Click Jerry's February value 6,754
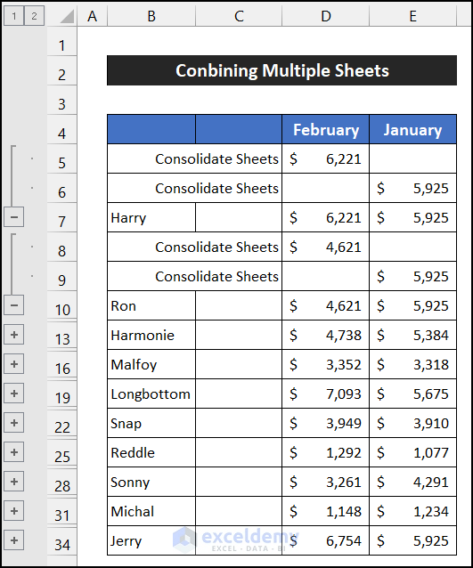The height and width of the screenshot is (568, 473). point(325,540)
